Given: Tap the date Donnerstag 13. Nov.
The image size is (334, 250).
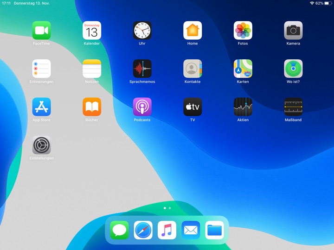Looking at the screenshot, I should point(32,3).
